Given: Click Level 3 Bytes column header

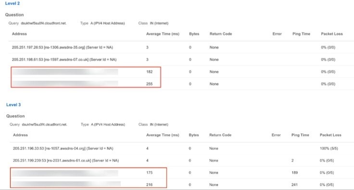Looking at the screenshot, I should coord(194,135).
